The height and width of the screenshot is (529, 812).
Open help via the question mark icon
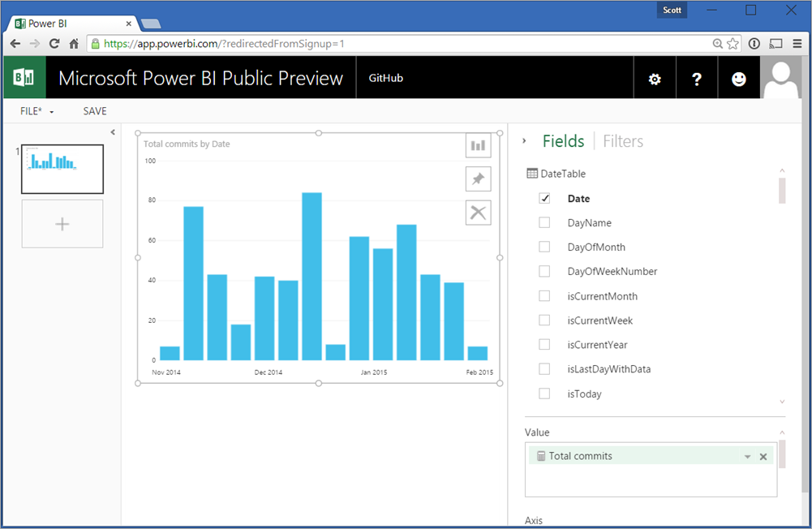click(x=697, y=79)
